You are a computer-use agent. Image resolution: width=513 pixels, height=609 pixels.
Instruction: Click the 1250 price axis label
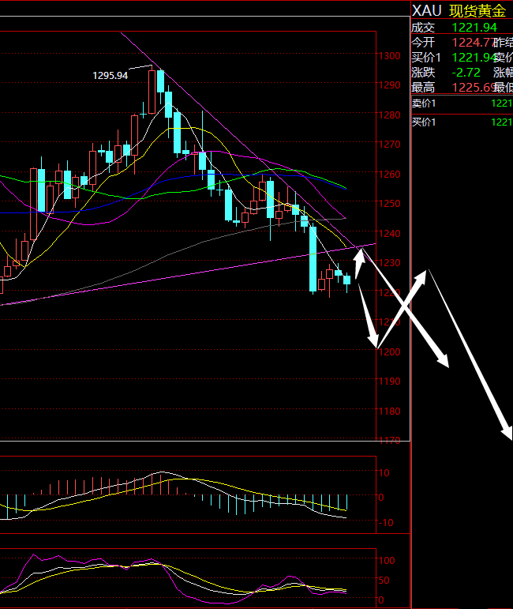390,203
